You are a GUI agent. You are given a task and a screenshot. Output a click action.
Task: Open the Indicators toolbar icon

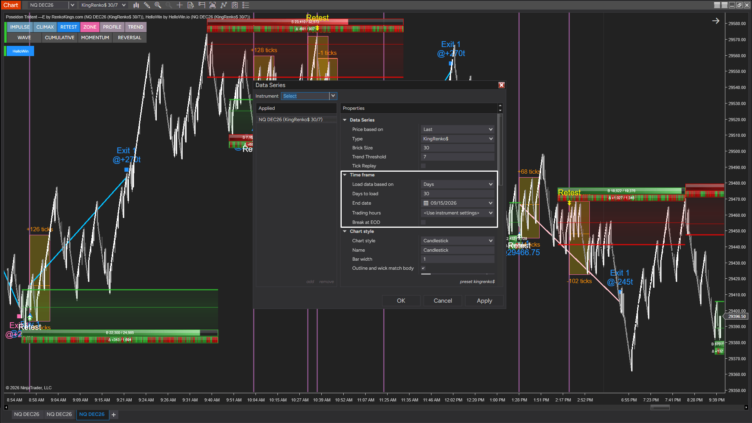tap(224, 5)
